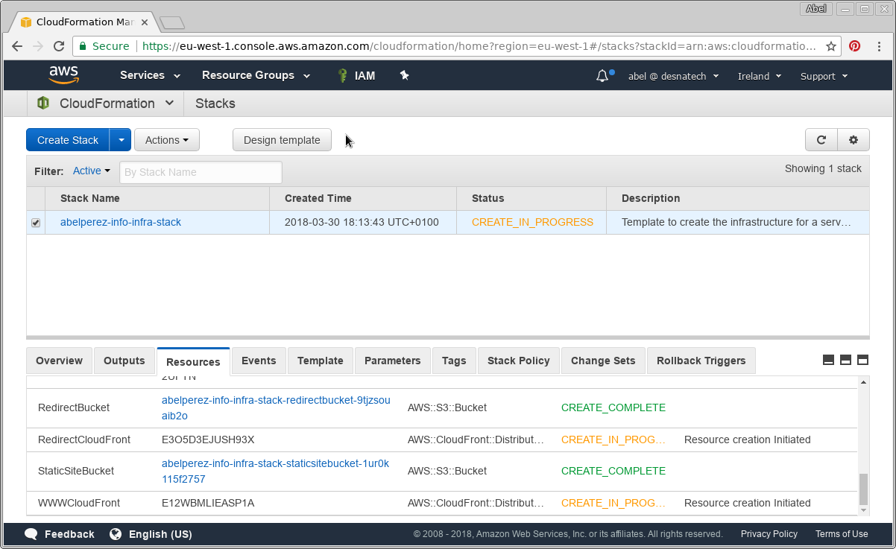
Task: Open the Terms of Use link
Action: [842, 534]
